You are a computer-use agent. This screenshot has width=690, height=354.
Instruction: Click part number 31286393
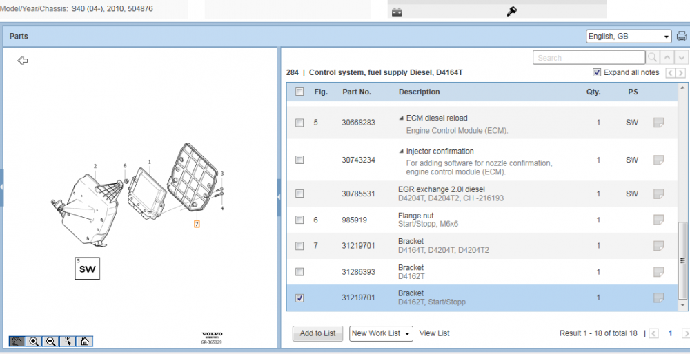358,272
